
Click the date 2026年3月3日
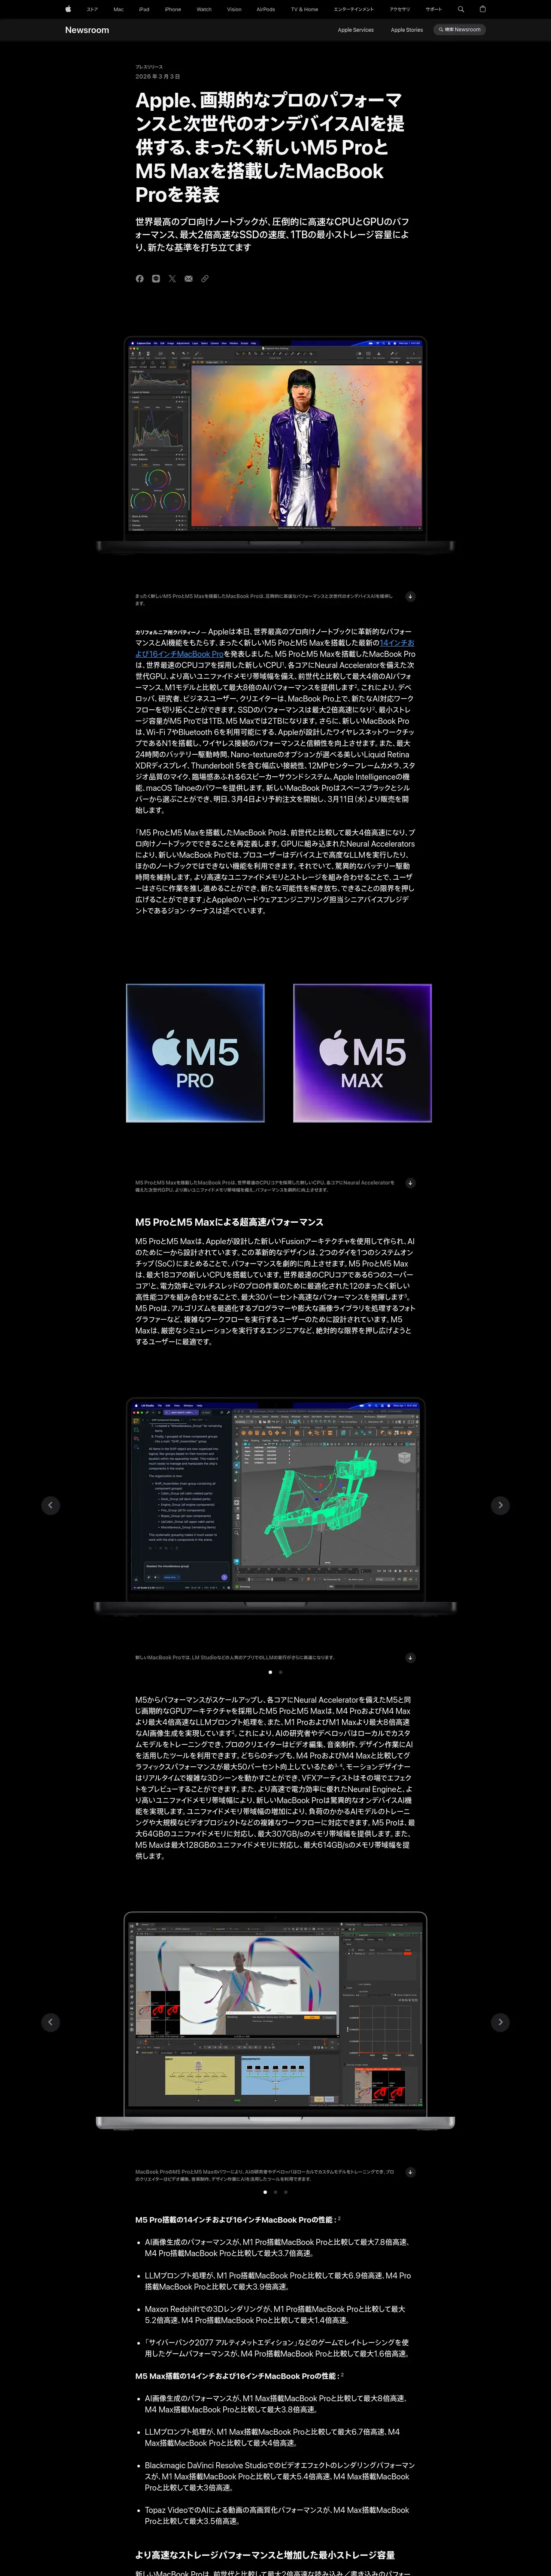158,76
